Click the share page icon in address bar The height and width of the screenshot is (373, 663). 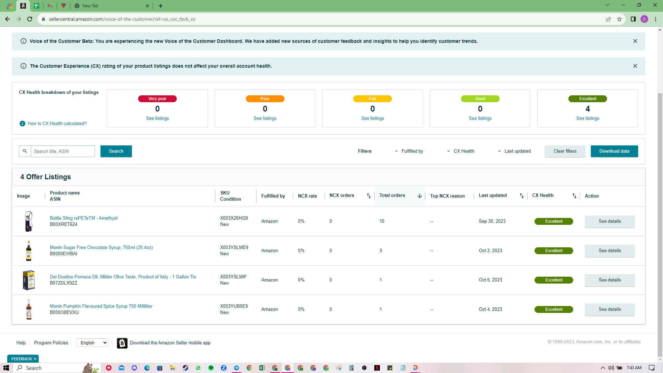[608, 19]
